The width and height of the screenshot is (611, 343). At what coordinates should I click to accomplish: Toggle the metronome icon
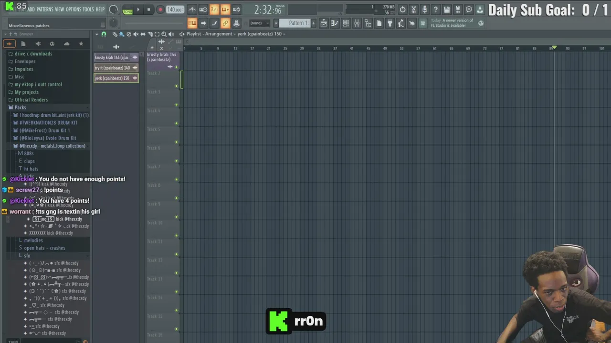192,10
